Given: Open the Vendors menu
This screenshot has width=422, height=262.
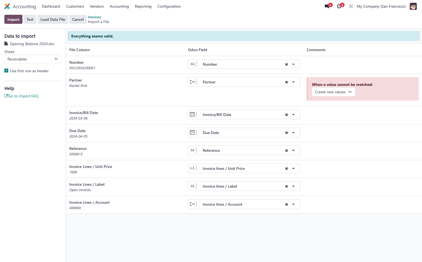Looking at the screenshot, I should pyautogui.click(x=97, y=6).
